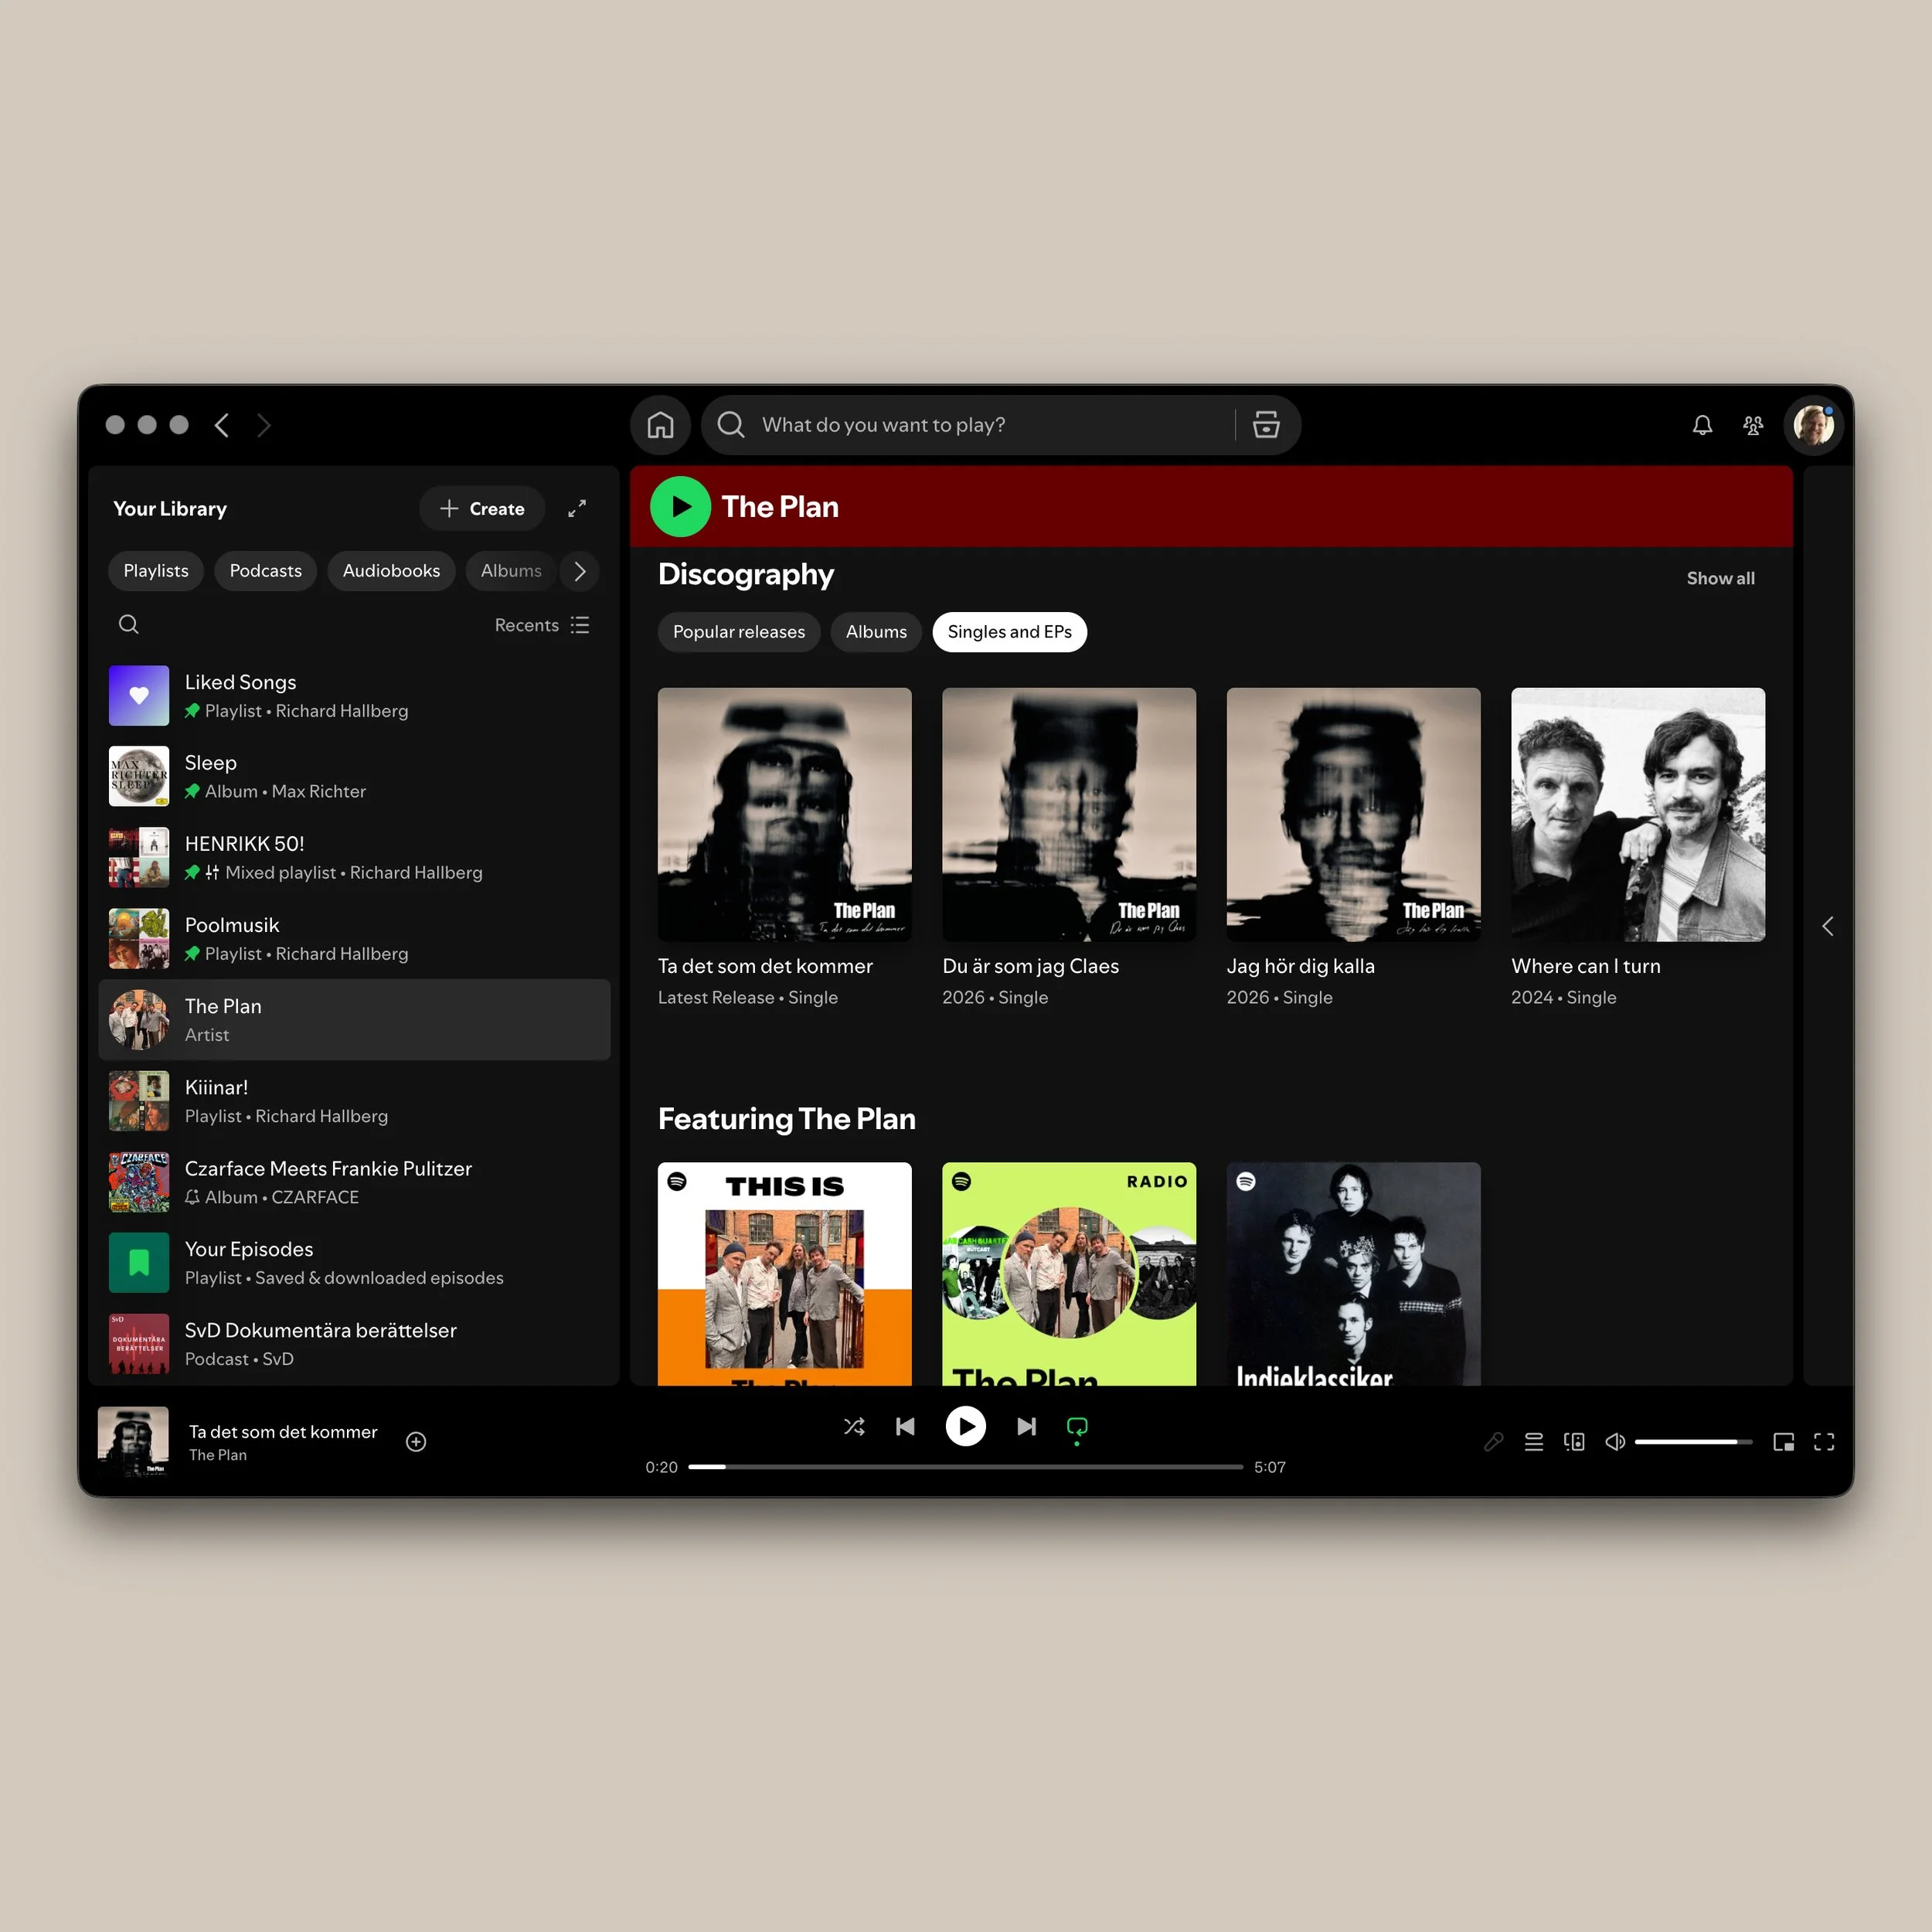Toggle the Podcasts library filter
The width and height of the screenshot is (1932, 1932).
pos(265,571)
